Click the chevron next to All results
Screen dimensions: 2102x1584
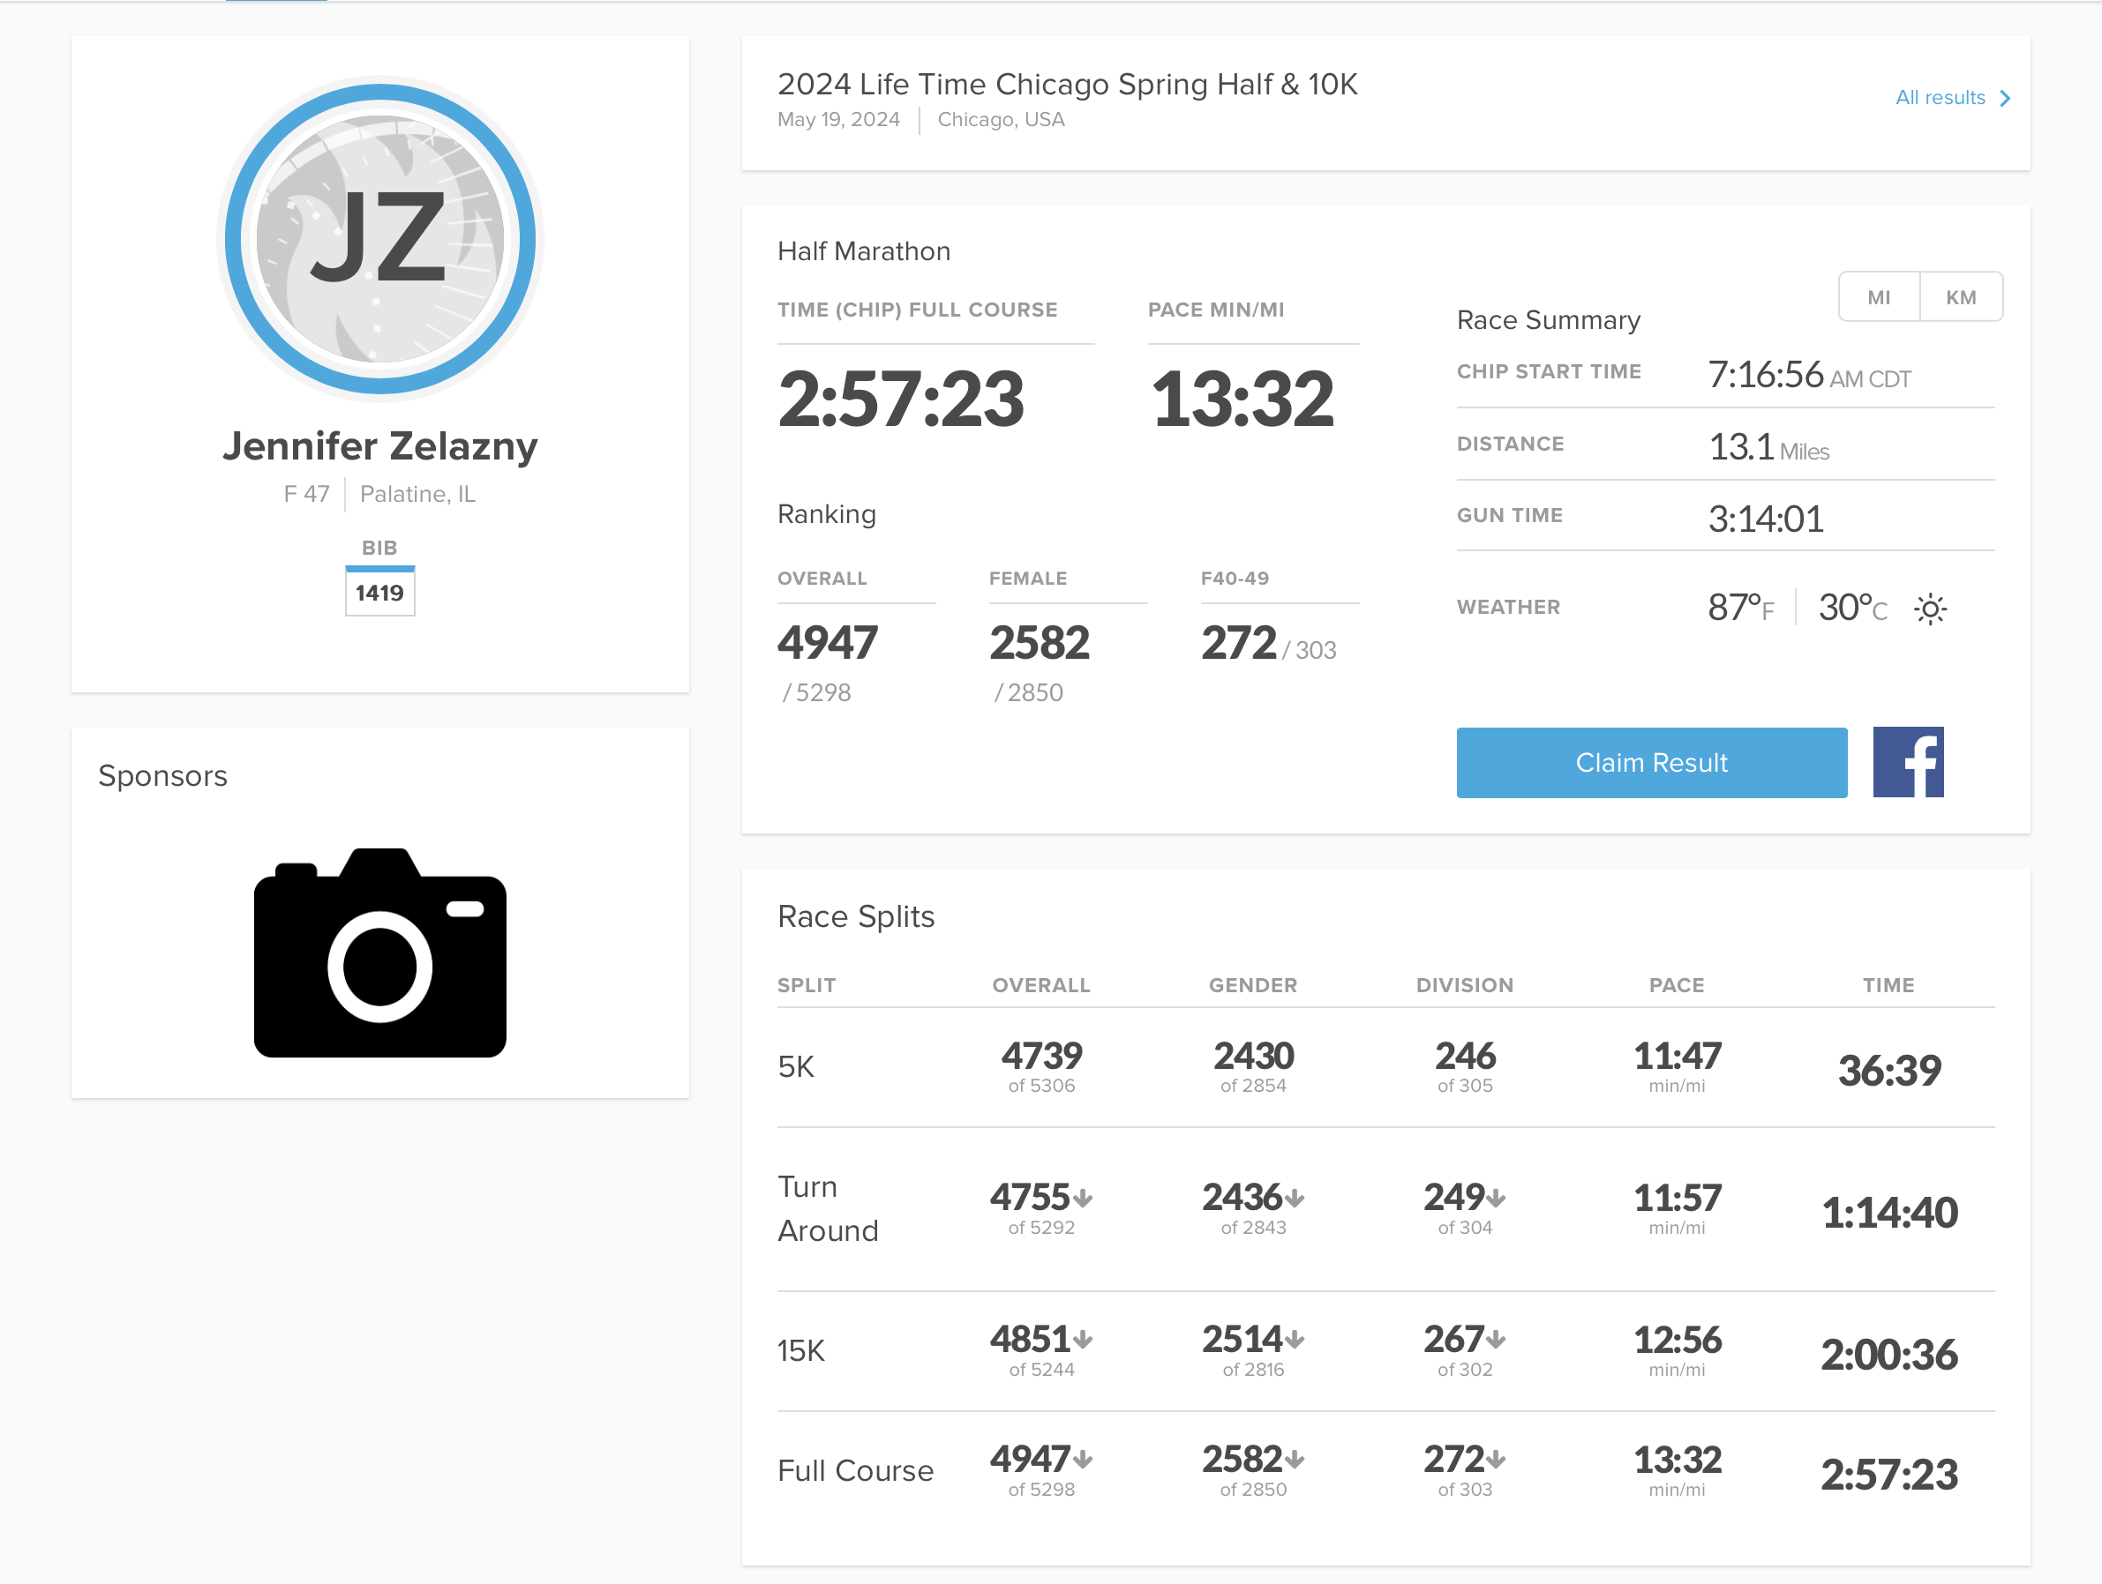[2005, 99]
